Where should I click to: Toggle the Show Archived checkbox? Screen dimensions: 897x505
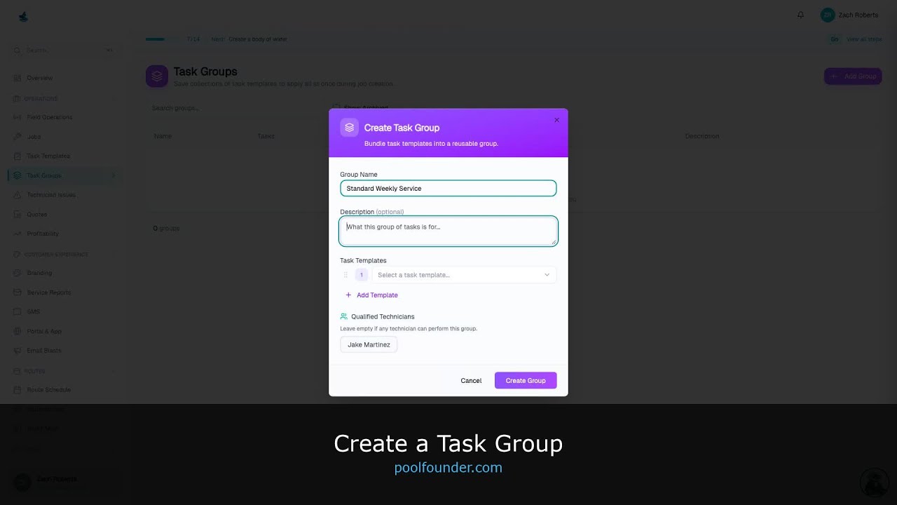[x=336, y=108]
